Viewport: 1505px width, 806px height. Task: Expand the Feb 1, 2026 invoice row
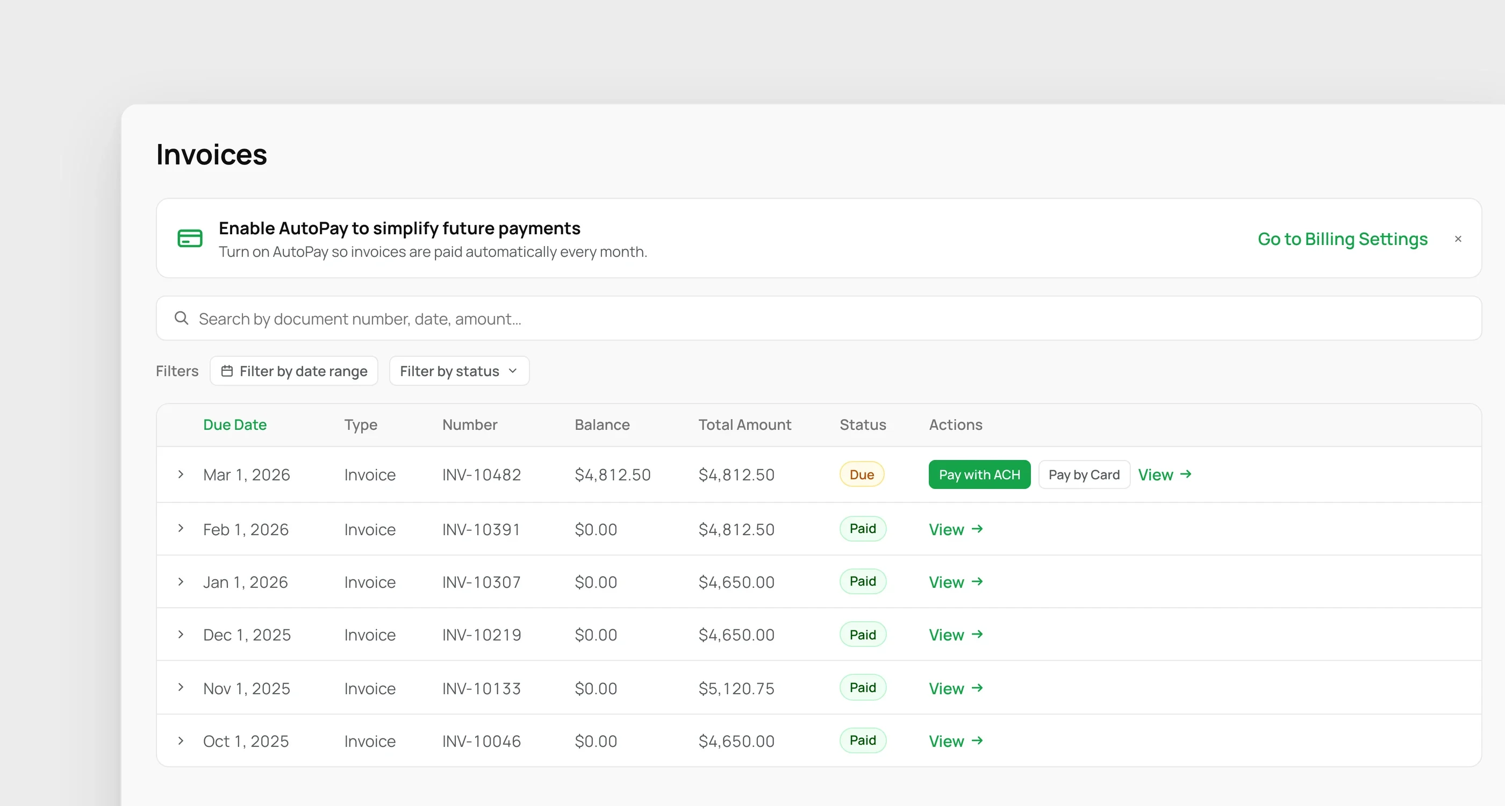tap(181, 529)
